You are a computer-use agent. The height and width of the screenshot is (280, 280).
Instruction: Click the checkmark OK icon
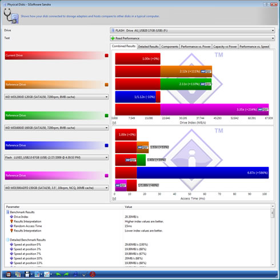[84, 274]
